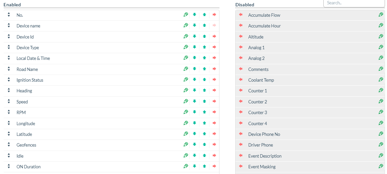Image resolution: width=387 pixels, height=174 pixels.
Task: Move Road Name down with green arrow
Action: [x=194, y=69]
